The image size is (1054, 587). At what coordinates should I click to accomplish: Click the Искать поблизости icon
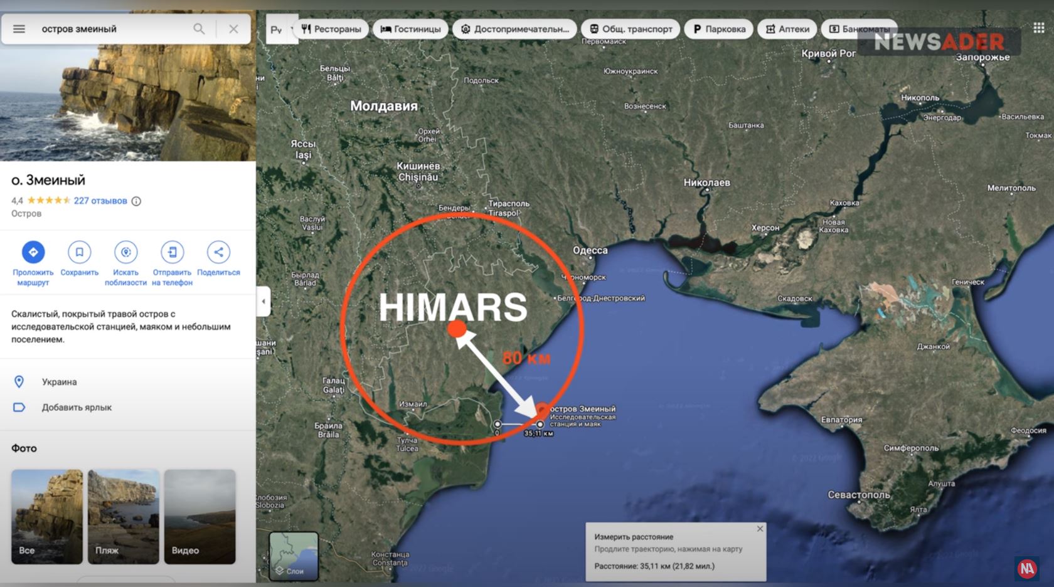coord(126,252)
